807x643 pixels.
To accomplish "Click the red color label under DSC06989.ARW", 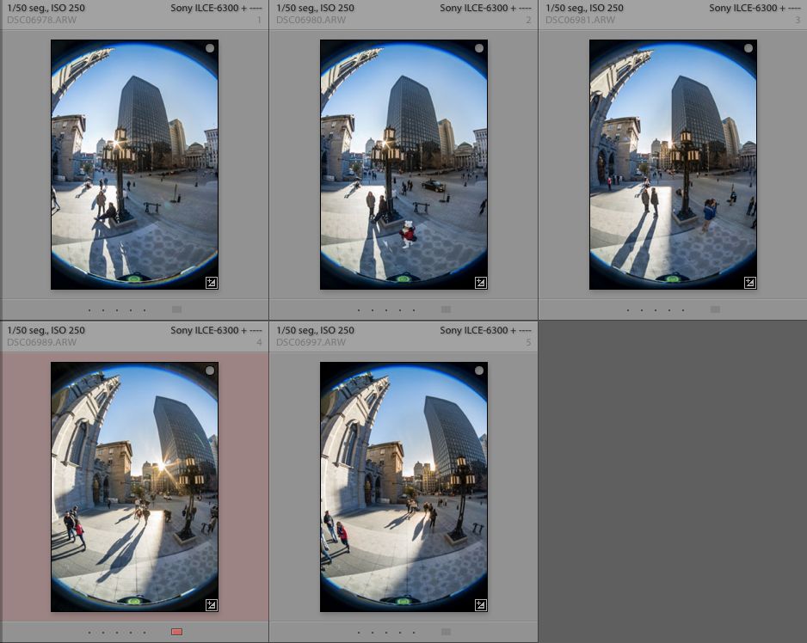I will click(x=176, y=632).
